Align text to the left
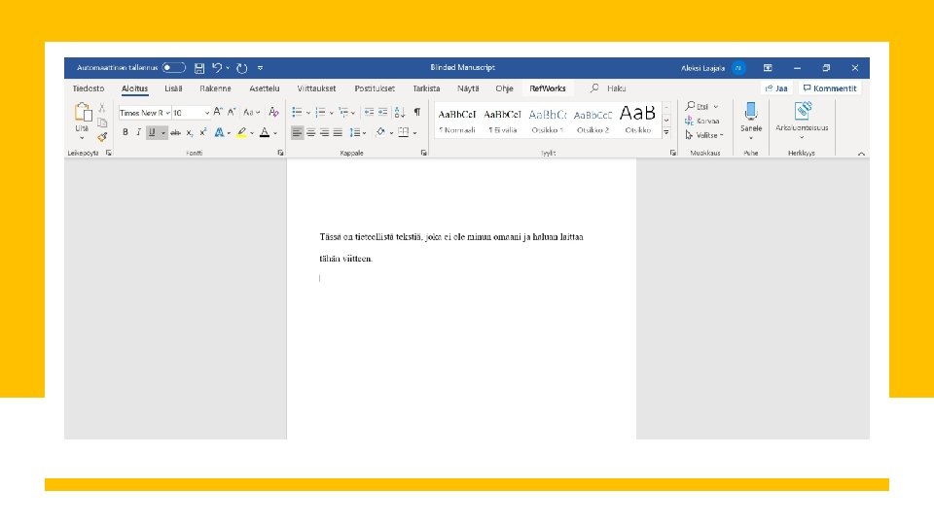The image size is (934, 525). [297, 133]
